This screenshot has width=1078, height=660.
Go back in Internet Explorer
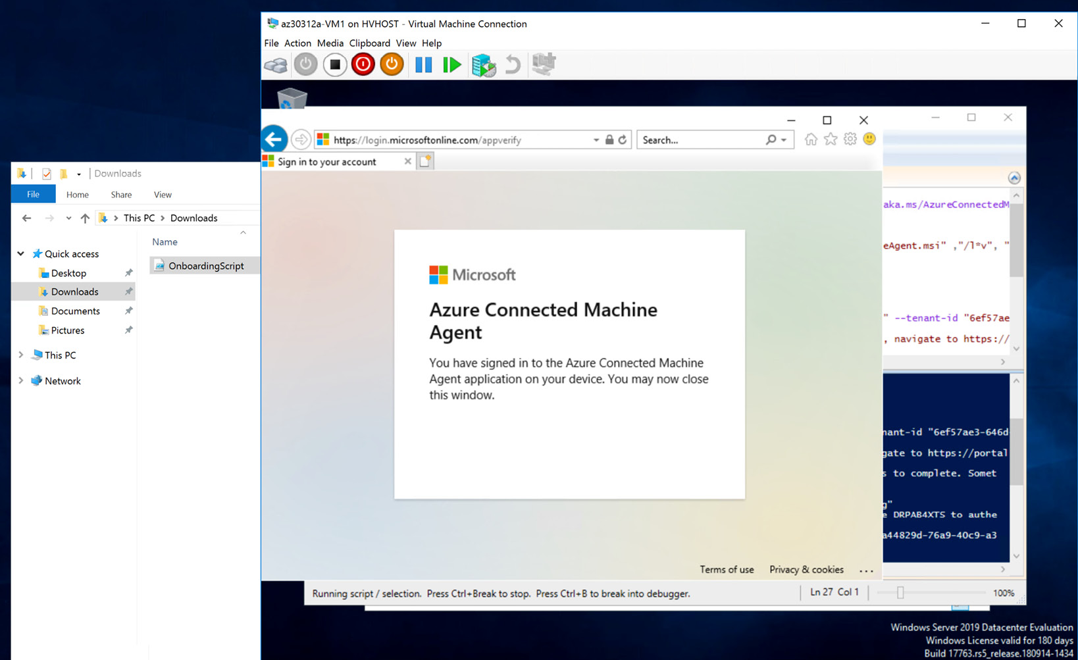pos(274,140)
